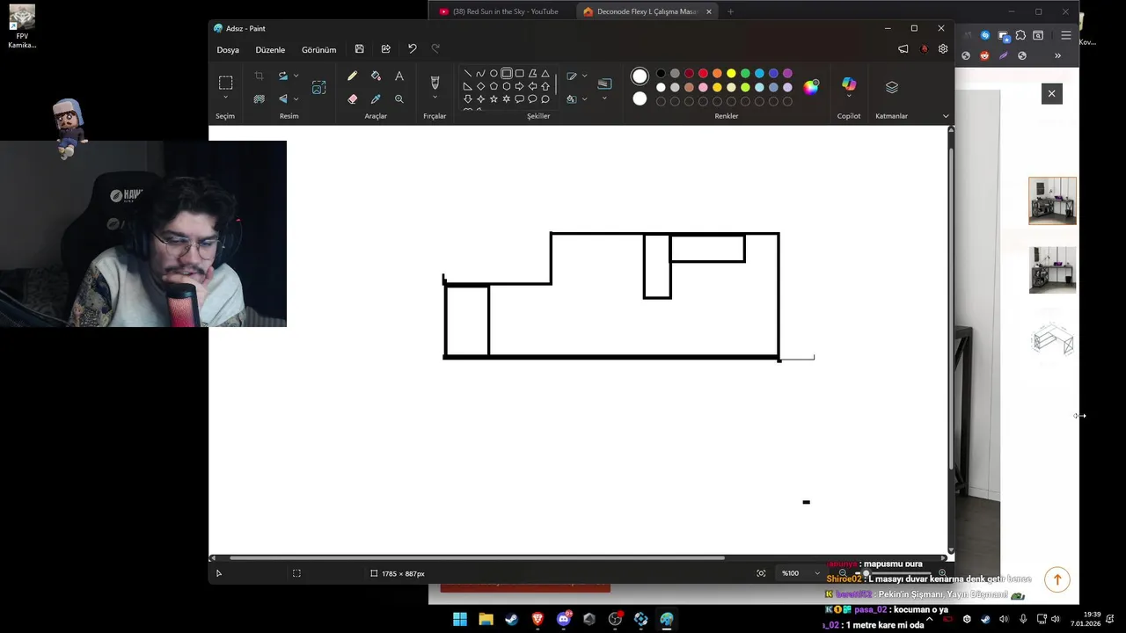Screen dimensions: 1126x633
Task: Expand the line size dropdown
Action: pos(604,98)
